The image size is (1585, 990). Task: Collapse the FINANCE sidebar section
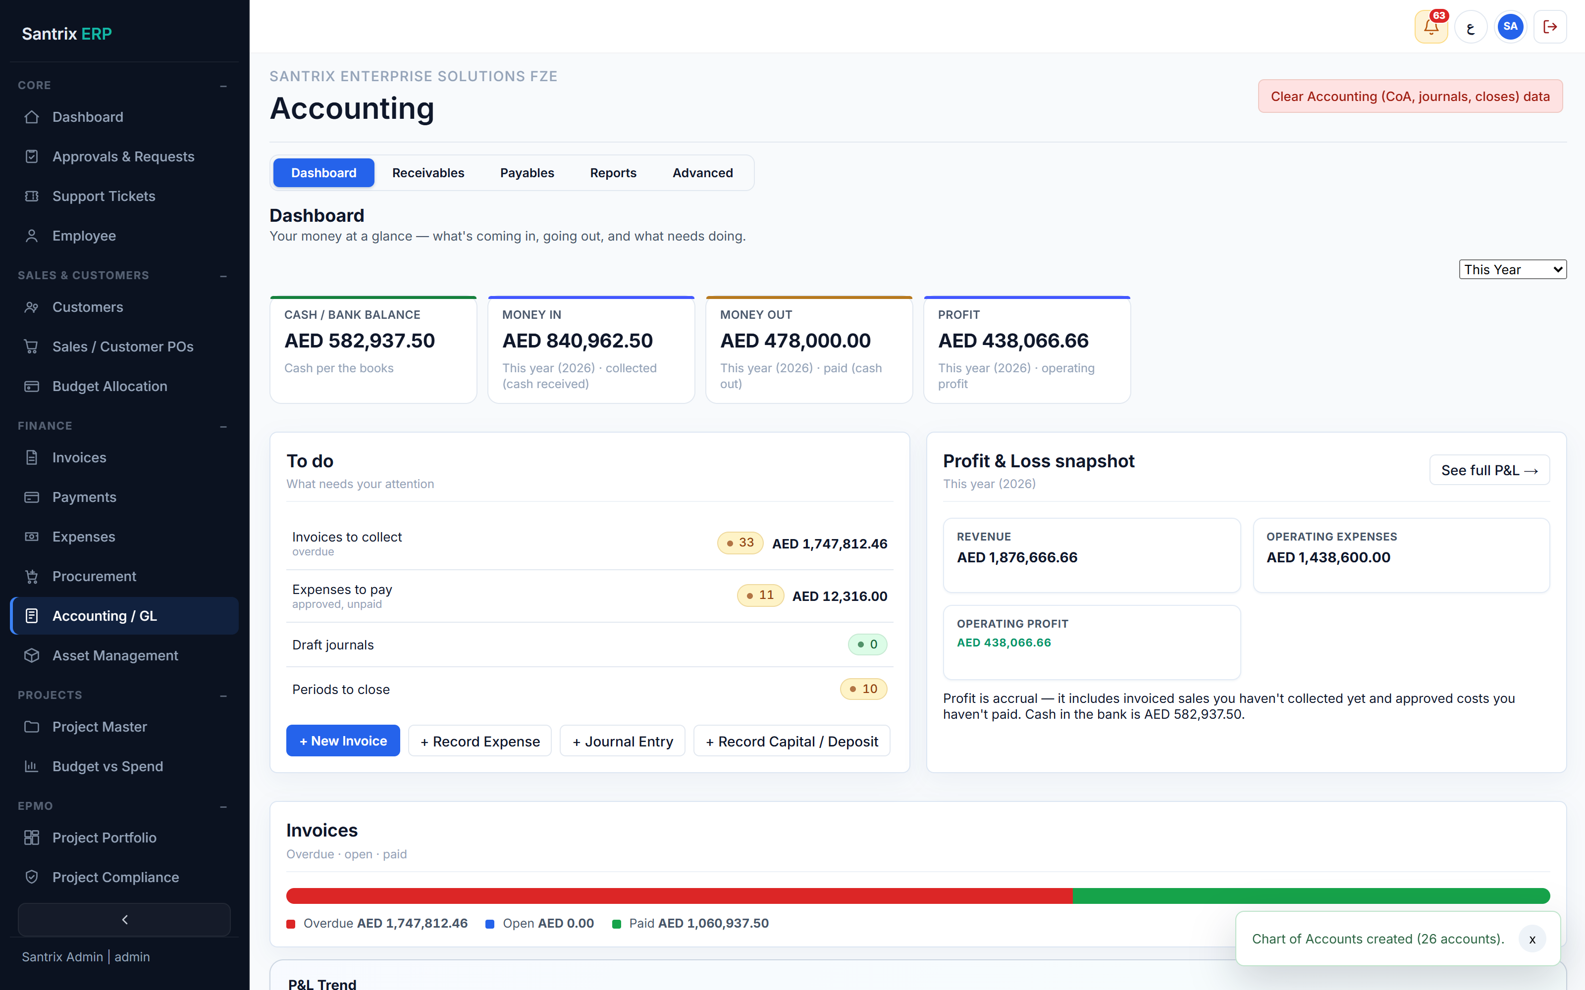pos(223,426)
